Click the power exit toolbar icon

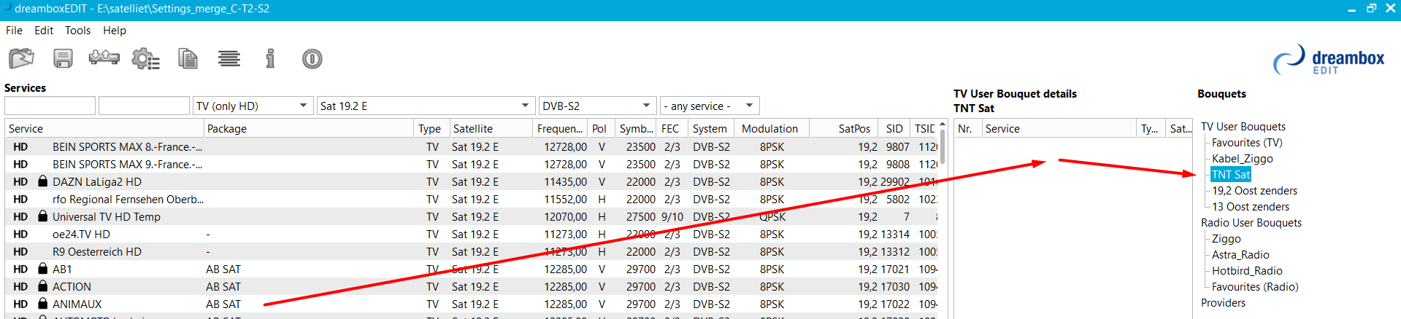point(312,58)
